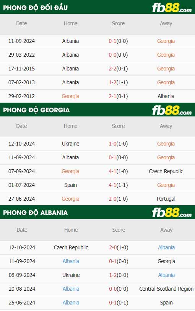Viewport: 195px width, 311px height.
Task: Open Czech Republic away team on 07-09-2024
Action: (x=166, y=171)
